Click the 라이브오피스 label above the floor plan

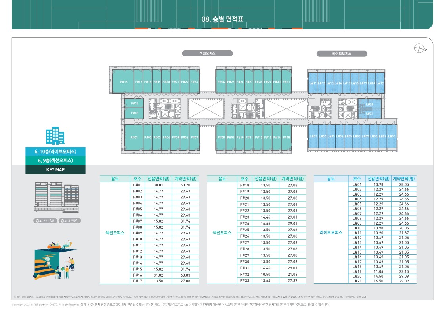pyautogui.click(x=342, y=54)
